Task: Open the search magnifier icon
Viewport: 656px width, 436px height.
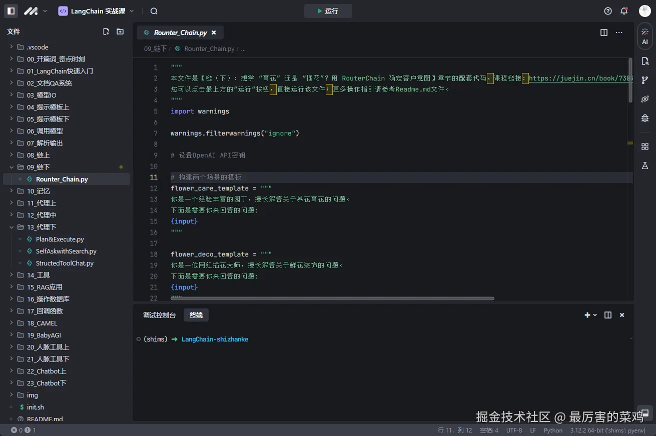Action: pos(154,11)
